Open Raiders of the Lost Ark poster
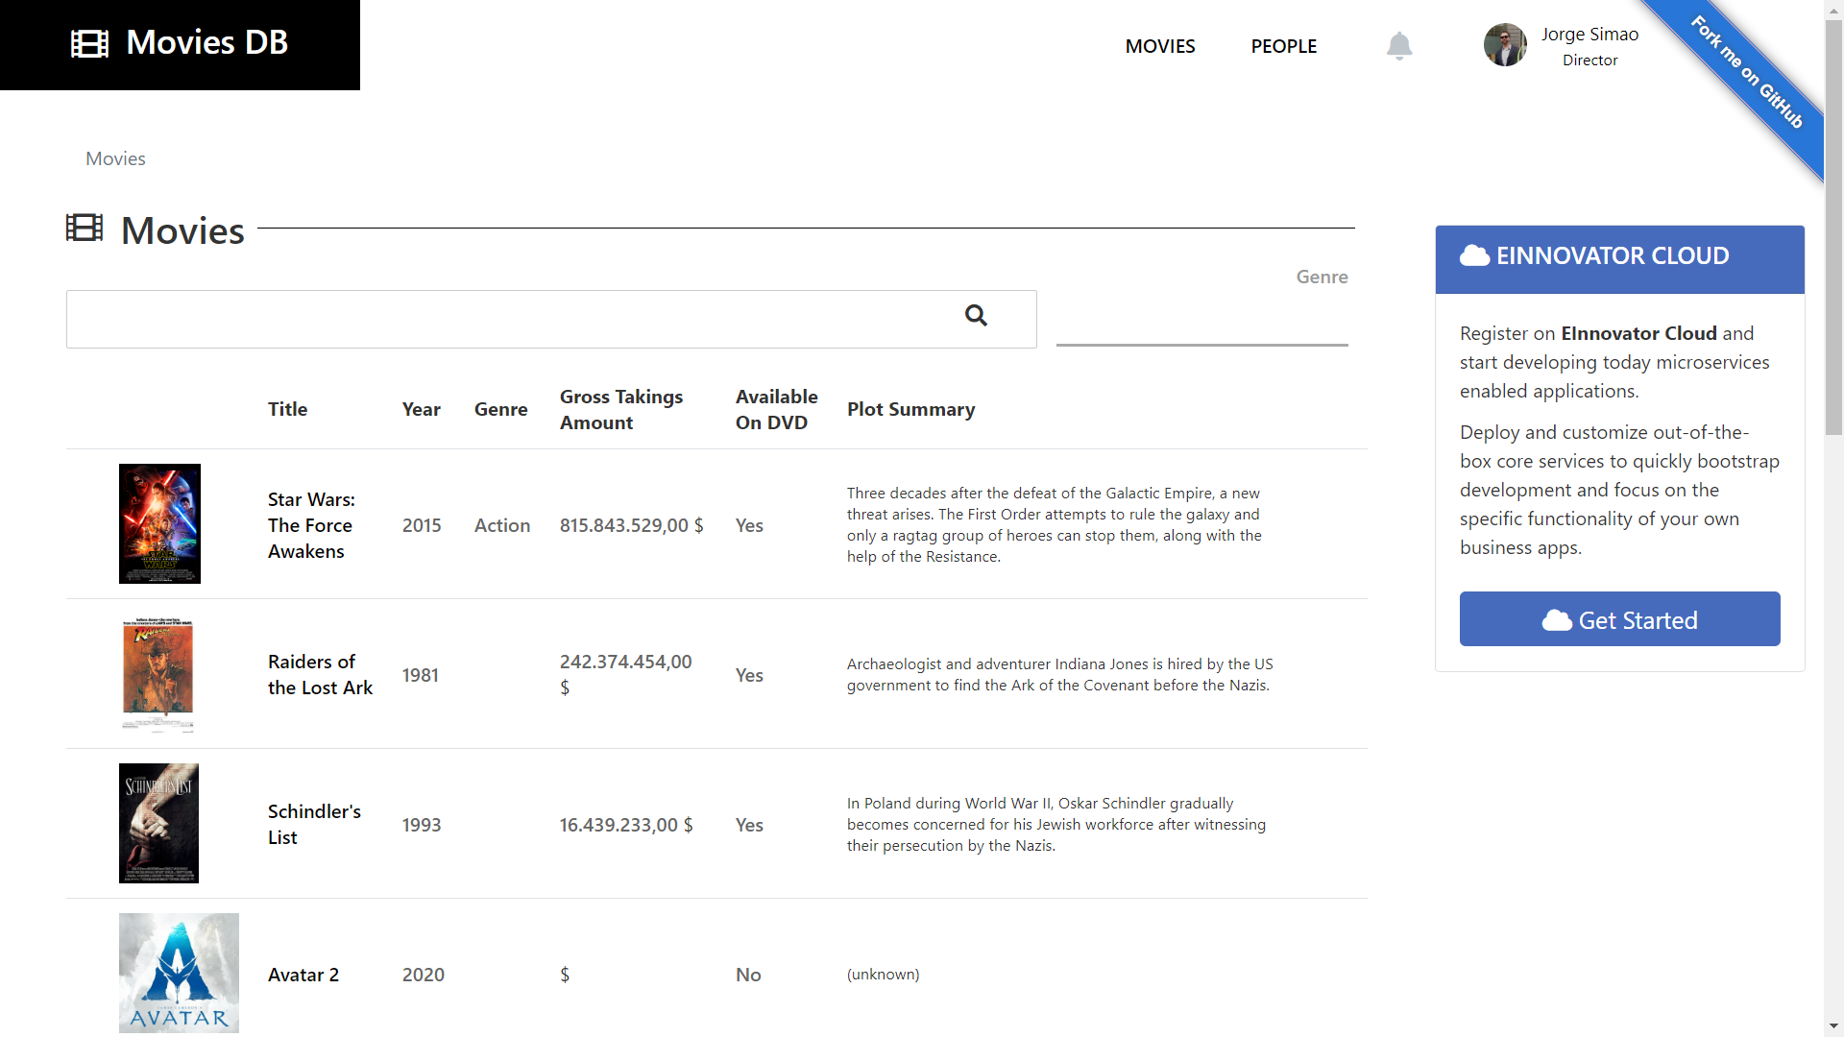Image resolution: width=1844 pixels, height=1037 pixels. pos(158,674)
